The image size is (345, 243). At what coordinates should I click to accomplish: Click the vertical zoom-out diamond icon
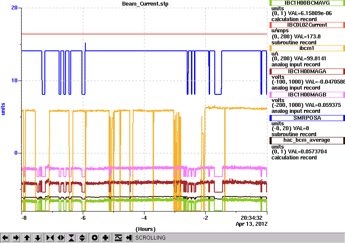point(82,238)
